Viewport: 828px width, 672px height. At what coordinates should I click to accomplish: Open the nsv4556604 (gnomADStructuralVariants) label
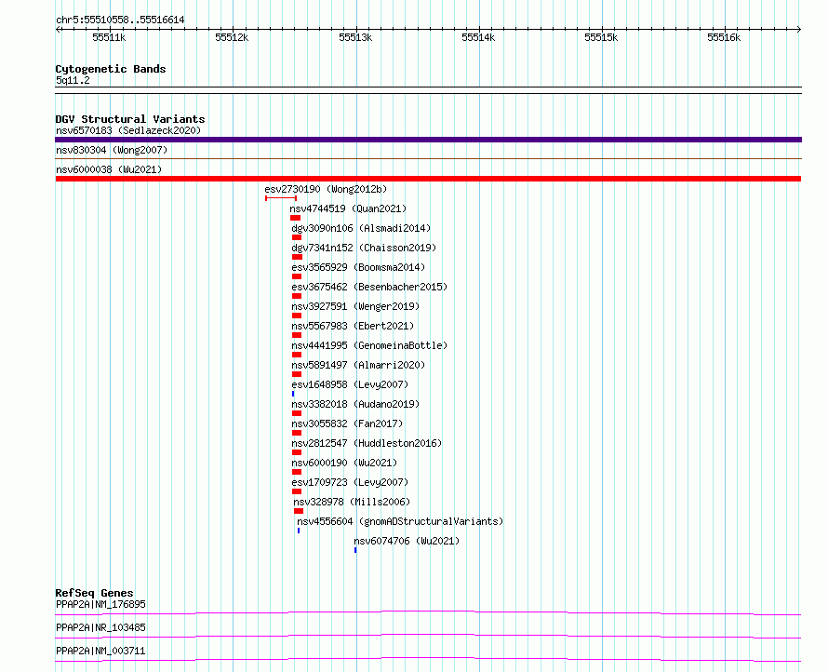point(400,521)
